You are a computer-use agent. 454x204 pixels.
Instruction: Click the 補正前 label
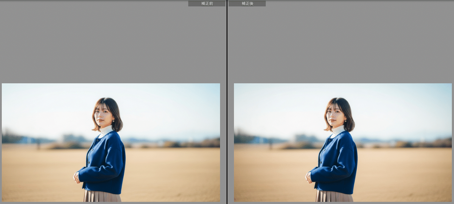(x=207, y=3)
